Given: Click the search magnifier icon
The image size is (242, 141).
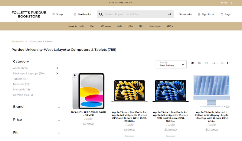Looking at the screenshot, I should [101, 14].
